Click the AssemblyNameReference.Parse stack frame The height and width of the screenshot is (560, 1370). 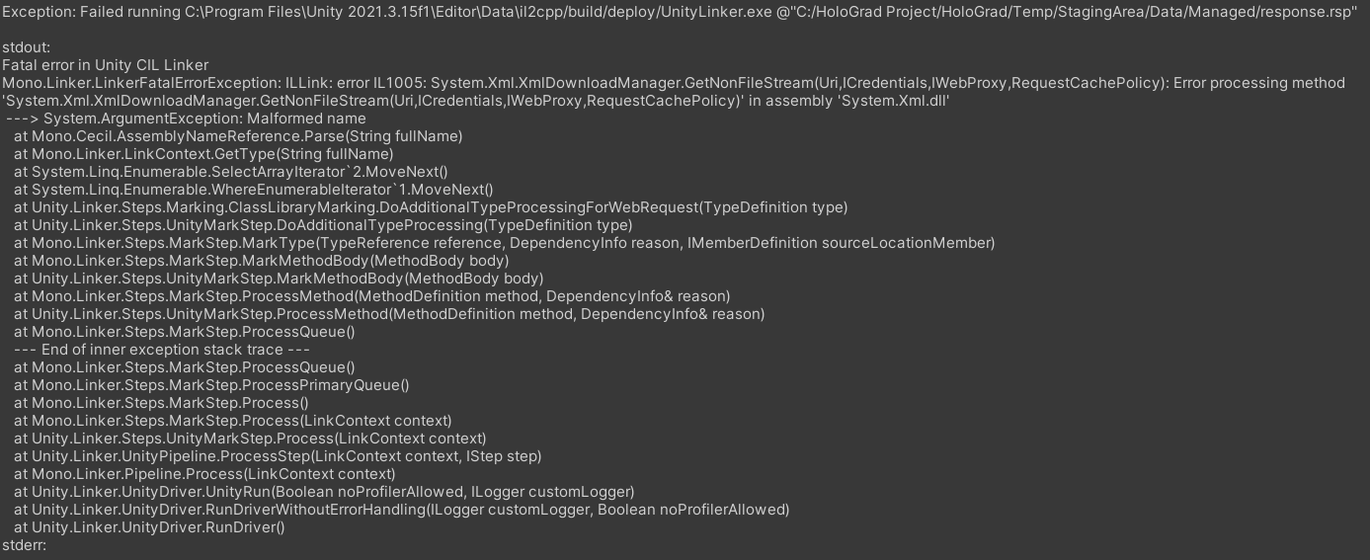click(x=238, y=136)
